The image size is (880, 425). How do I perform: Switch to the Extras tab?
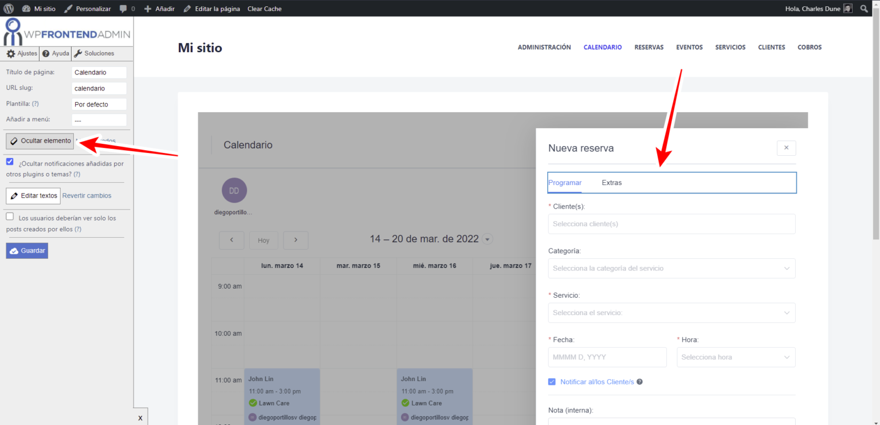(x=611, y=182)
